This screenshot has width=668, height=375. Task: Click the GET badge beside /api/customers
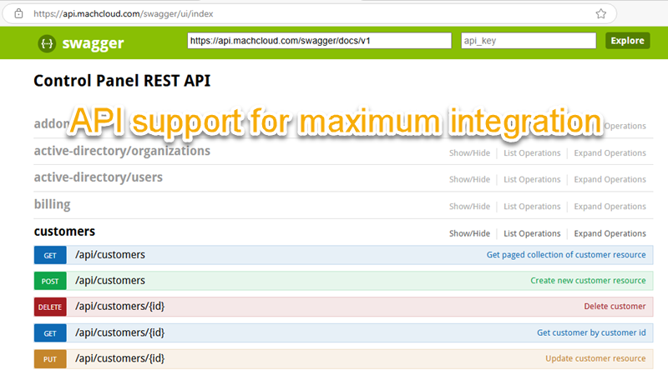50,255
